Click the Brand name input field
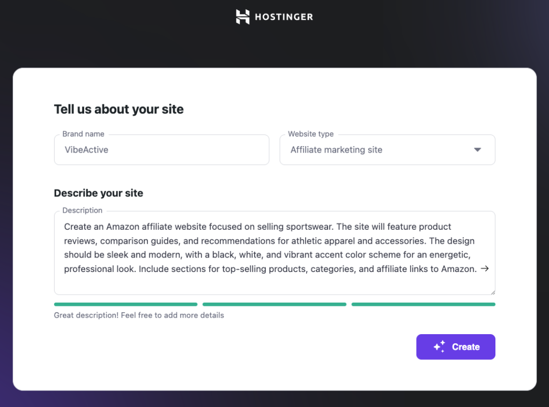Viewport: 549px width, 407px height. coord(161,150)
